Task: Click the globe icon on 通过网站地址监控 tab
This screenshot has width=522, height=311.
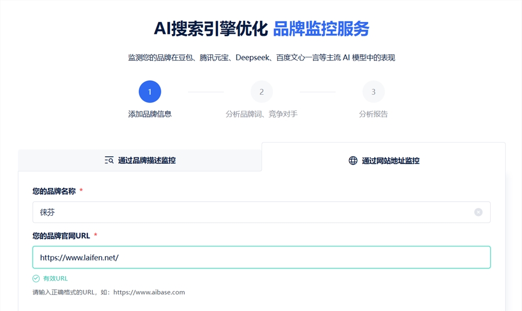Action: (353, 160)
